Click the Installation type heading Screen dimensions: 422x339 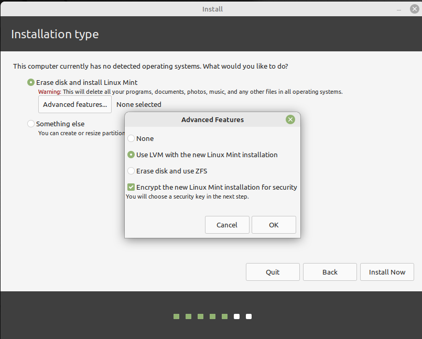pos(55,34)
